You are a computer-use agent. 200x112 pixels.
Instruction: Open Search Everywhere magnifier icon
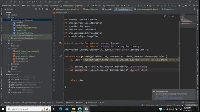pos(190,6)
